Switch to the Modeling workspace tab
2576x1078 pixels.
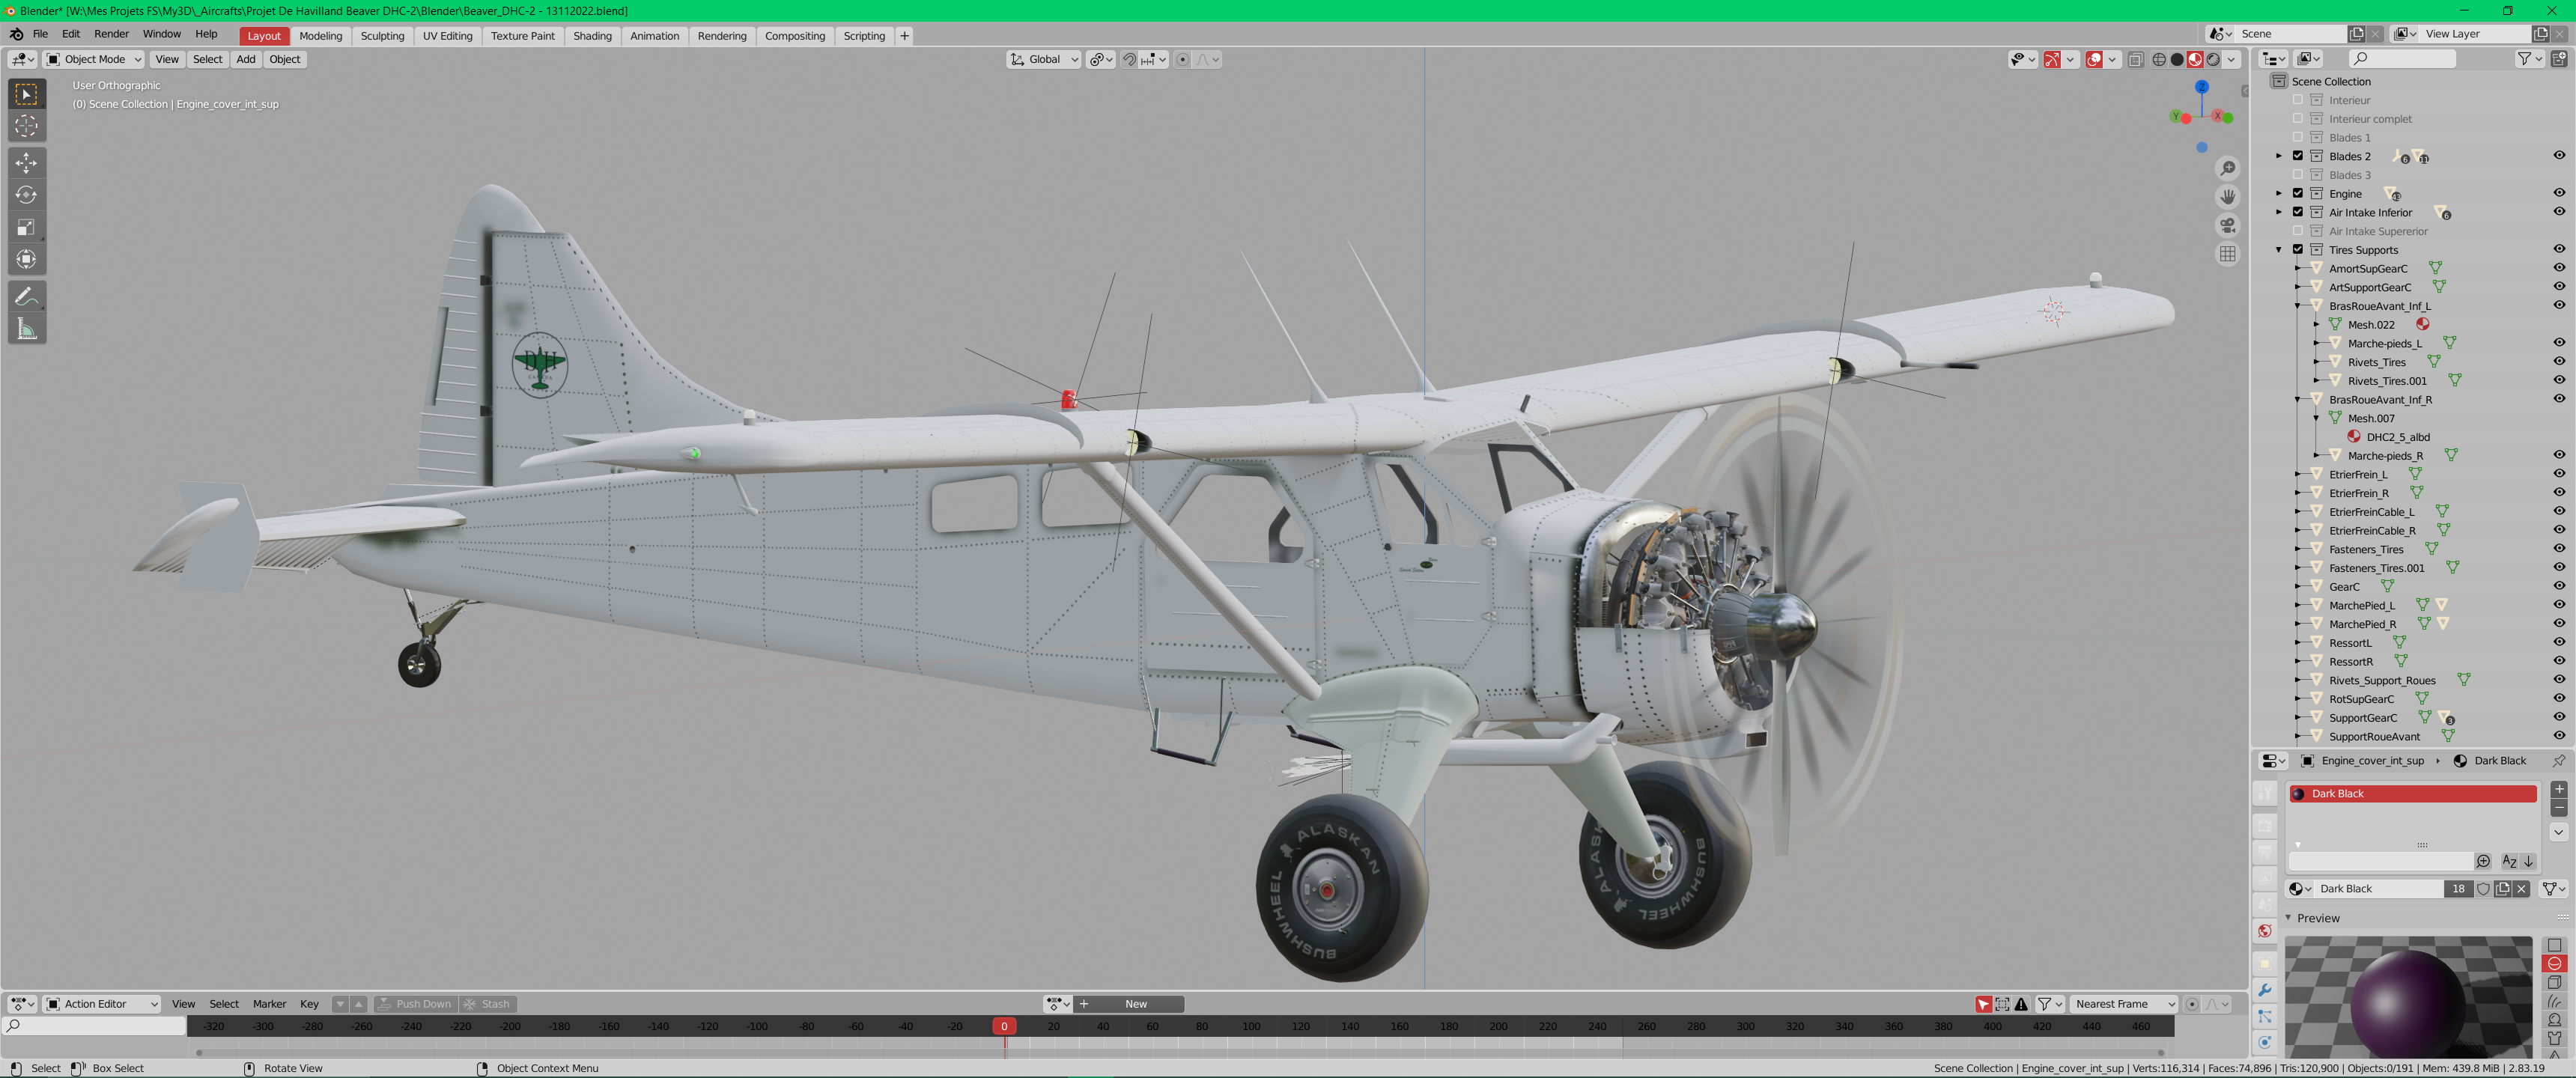point(321,36)
